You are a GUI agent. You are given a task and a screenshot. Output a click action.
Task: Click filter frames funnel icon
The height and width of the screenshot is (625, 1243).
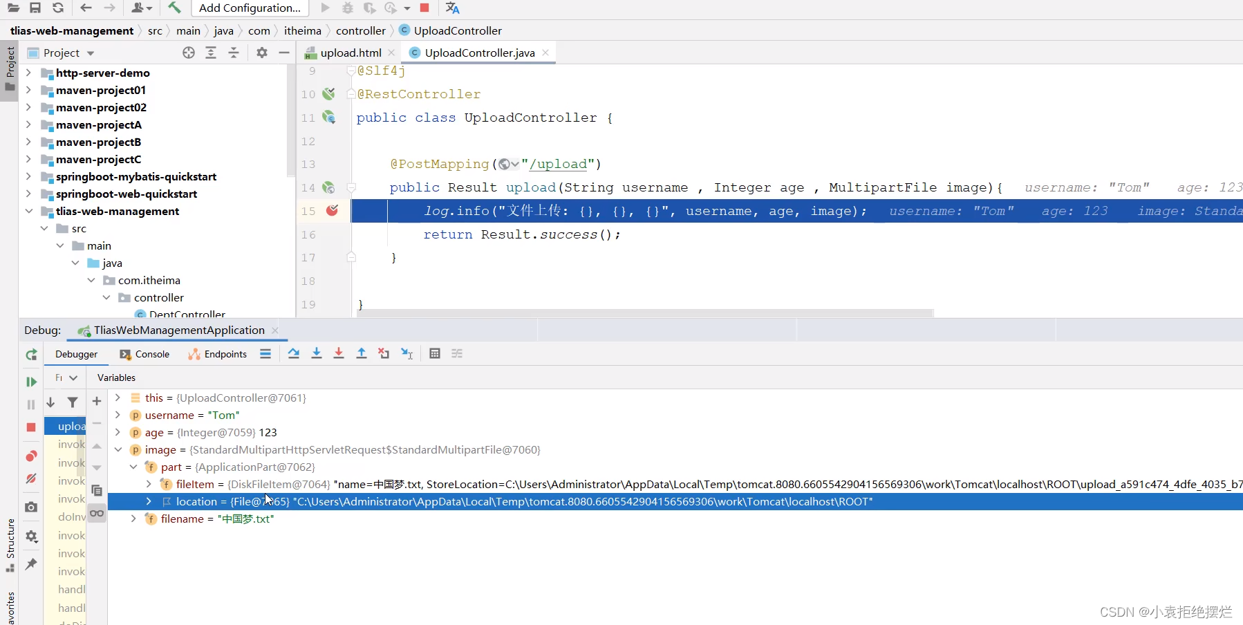point(73,402)
